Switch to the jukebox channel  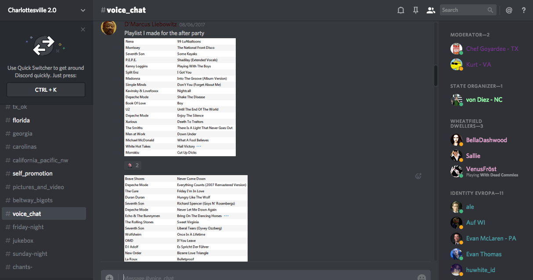(x=23, y=241)
